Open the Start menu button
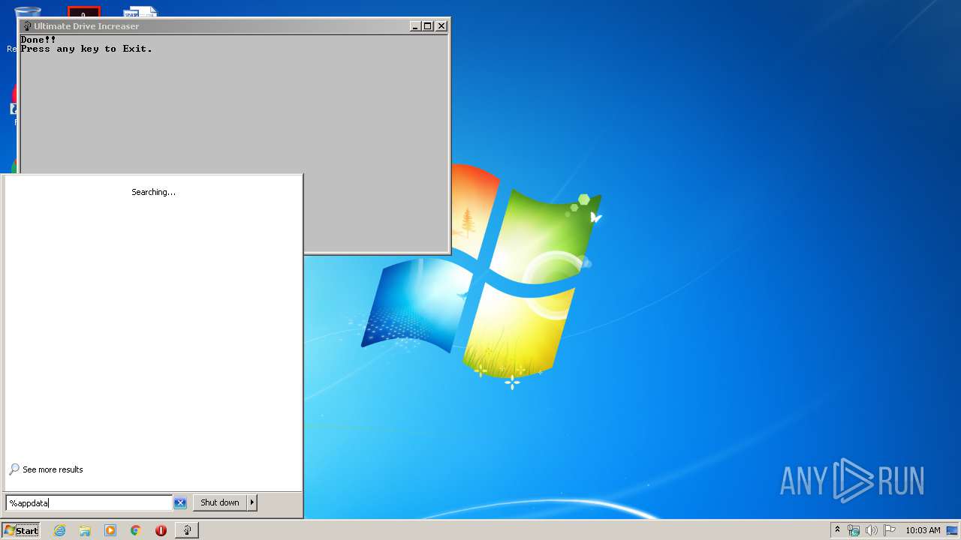The image size is (961, 540). click(21, 530)
